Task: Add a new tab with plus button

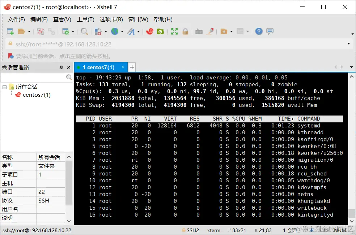Action: (132, 67)
